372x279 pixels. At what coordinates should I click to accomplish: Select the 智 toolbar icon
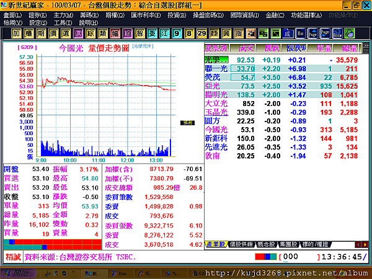tap(139, 33)
